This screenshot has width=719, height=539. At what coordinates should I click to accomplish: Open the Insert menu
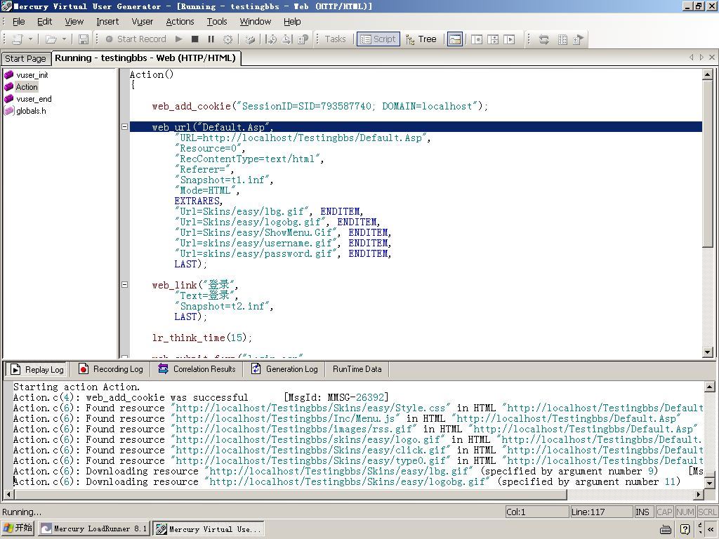point(107,22)
